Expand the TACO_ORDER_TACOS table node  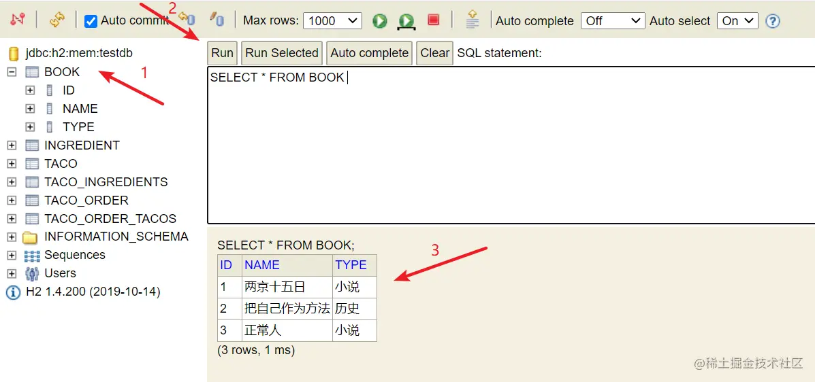pos(12,219)
